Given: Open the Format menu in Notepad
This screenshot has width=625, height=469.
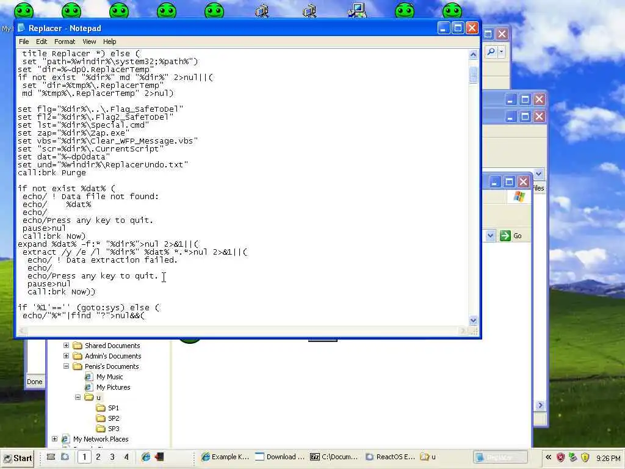Looking at the screenshot, I should pos(65,42).
